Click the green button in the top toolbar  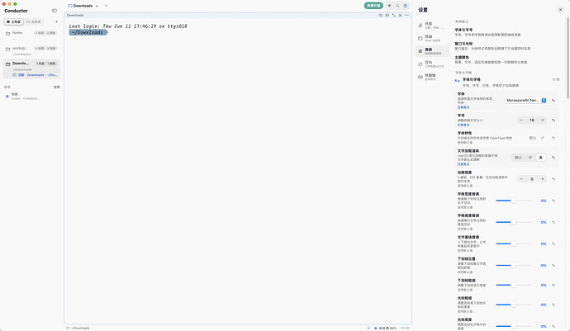373,6
